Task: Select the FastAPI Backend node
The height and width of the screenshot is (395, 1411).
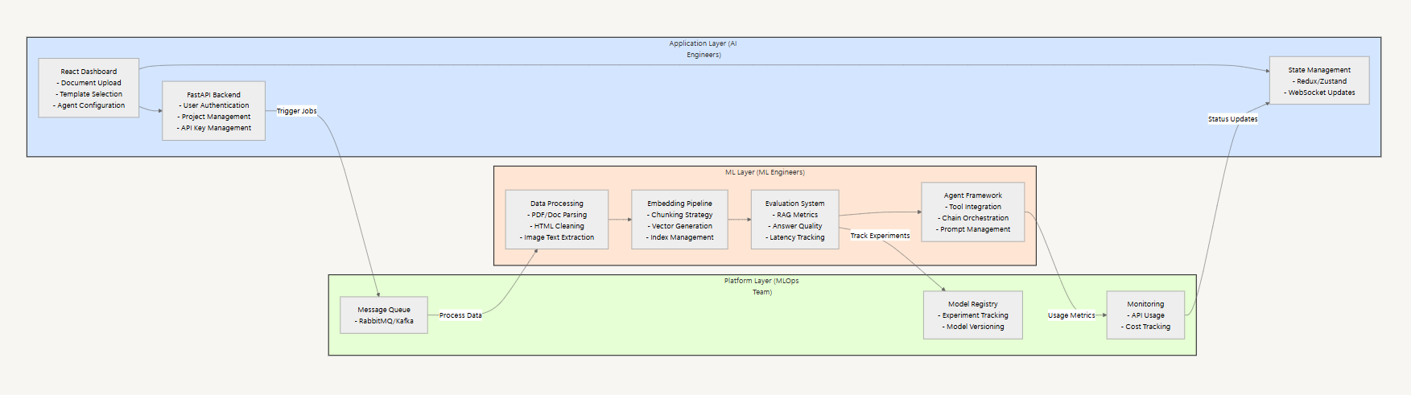Action: coord(213,111)
